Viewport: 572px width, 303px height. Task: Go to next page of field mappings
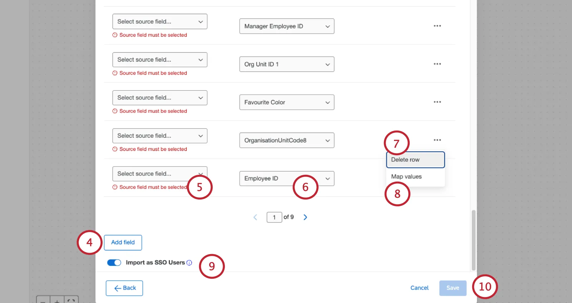click(305, 217)
